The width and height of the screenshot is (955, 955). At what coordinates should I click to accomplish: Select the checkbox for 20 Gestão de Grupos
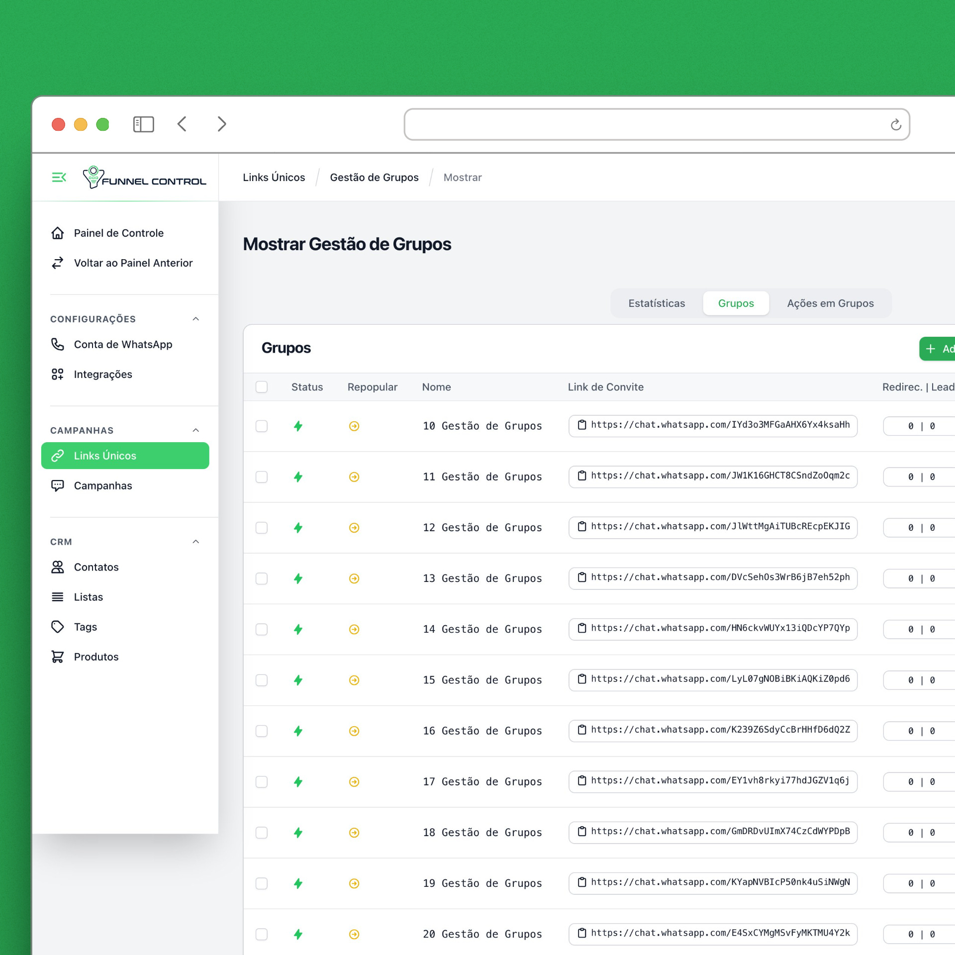click(262, 934)
